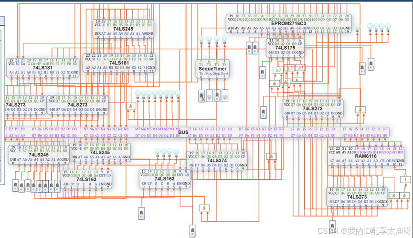Select the rightmost & gate below the OR gates

click(297, 80)
